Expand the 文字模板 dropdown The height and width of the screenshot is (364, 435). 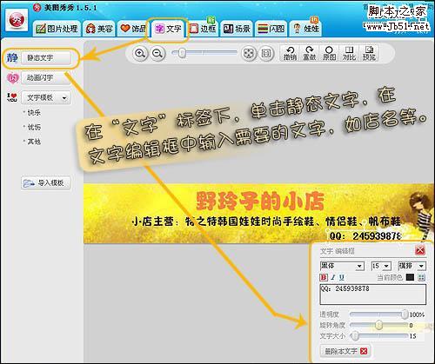point(46,97)
